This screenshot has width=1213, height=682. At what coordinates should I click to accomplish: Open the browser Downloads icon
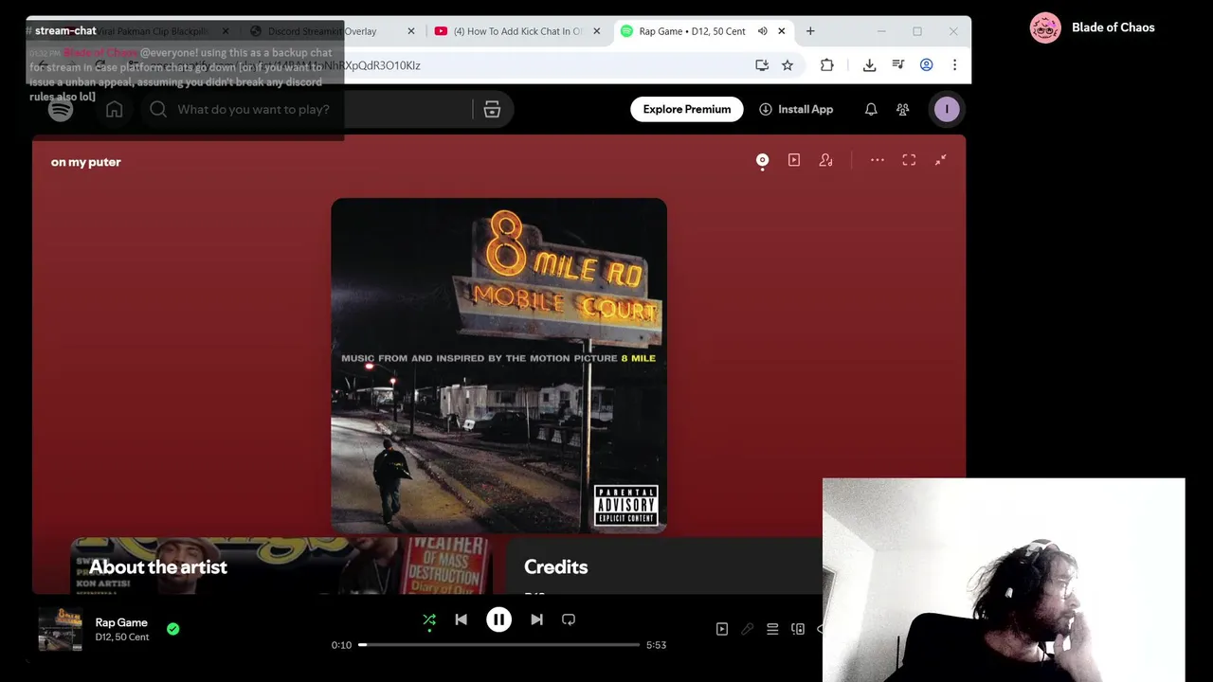(869, 65)
